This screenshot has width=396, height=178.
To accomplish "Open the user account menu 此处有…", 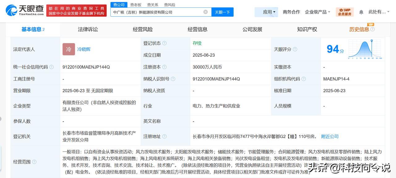I will click(379, 12).
